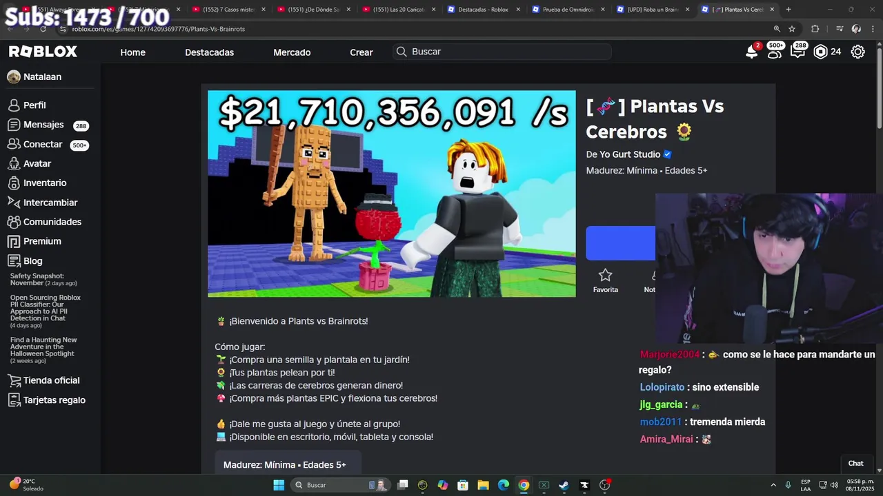Click the blue play button

pos(620,243)
